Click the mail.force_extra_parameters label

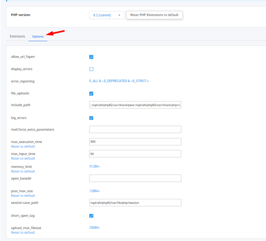coord(33,130)
